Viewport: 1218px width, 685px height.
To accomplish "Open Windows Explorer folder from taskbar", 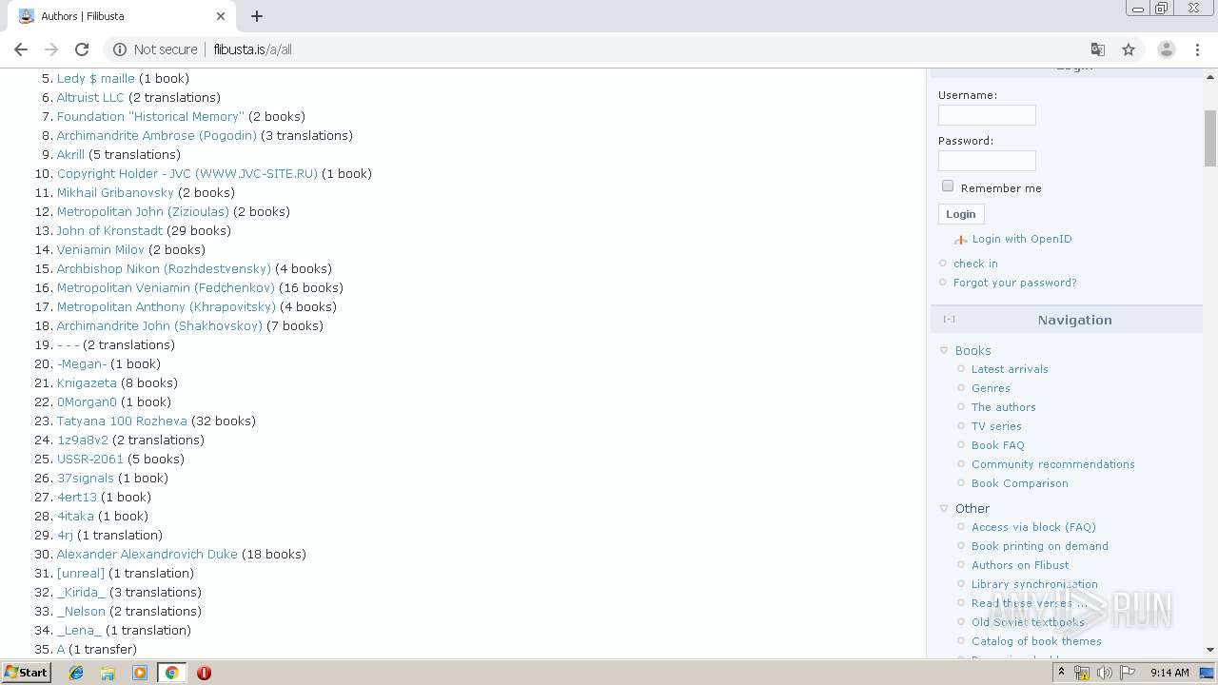I will [108, 673].
